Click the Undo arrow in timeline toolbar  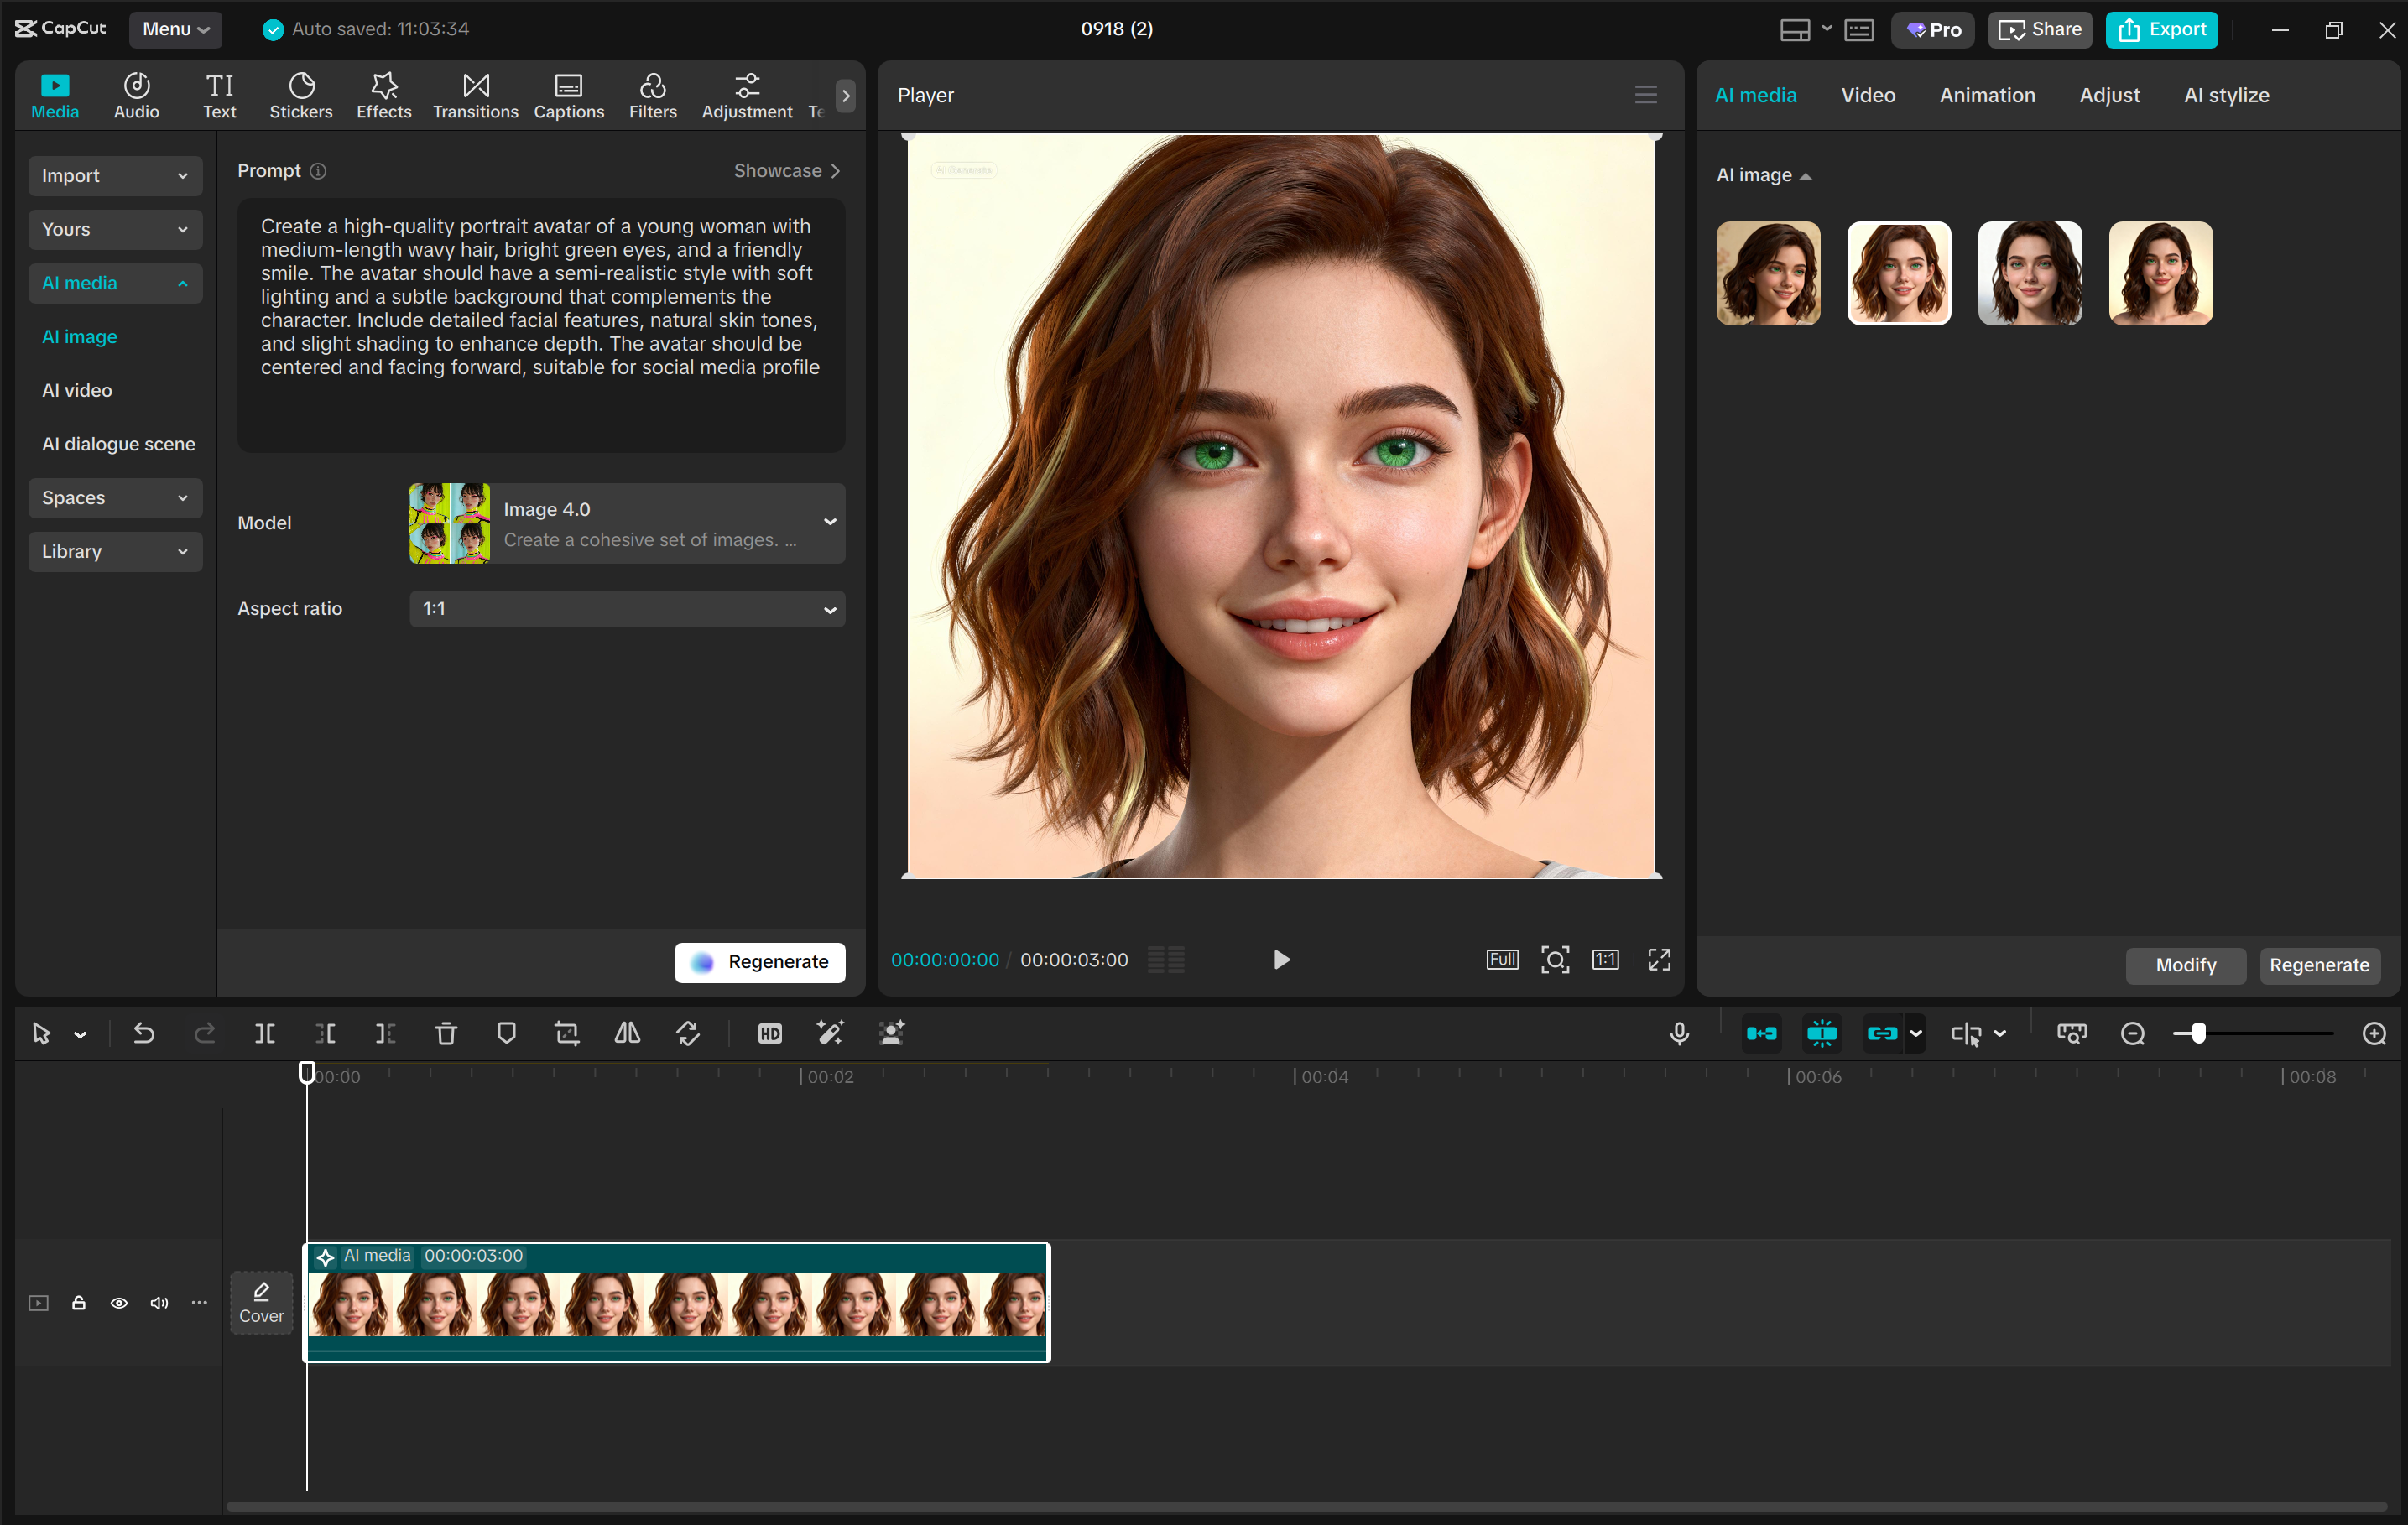[x=144, y=1034]
